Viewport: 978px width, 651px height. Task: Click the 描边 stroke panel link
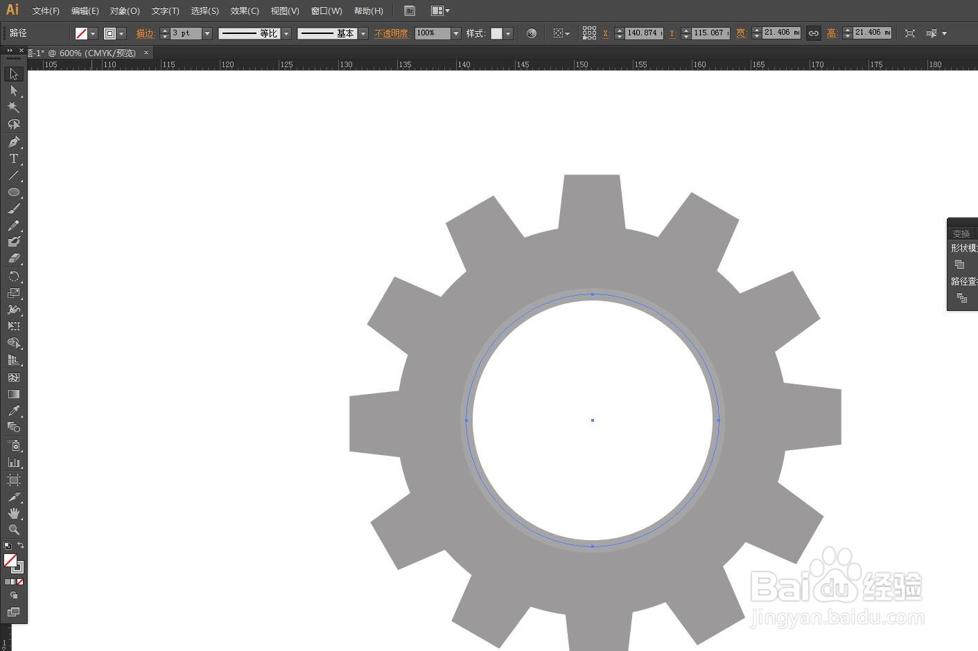click(x=145, y=33)
